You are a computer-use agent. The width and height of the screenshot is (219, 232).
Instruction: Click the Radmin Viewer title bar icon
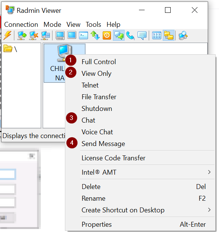pyautogui.click(x=10, y=10)
